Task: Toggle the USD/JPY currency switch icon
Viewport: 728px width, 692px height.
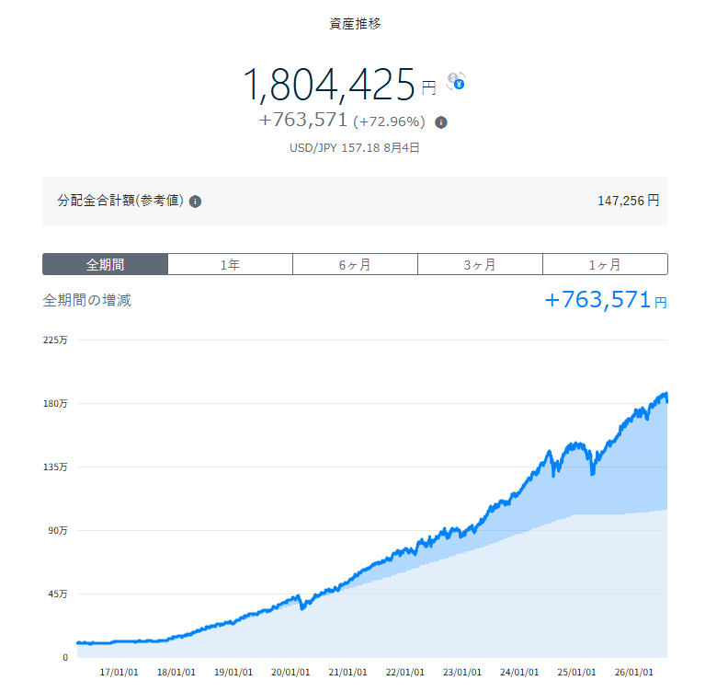Action: 456,81
